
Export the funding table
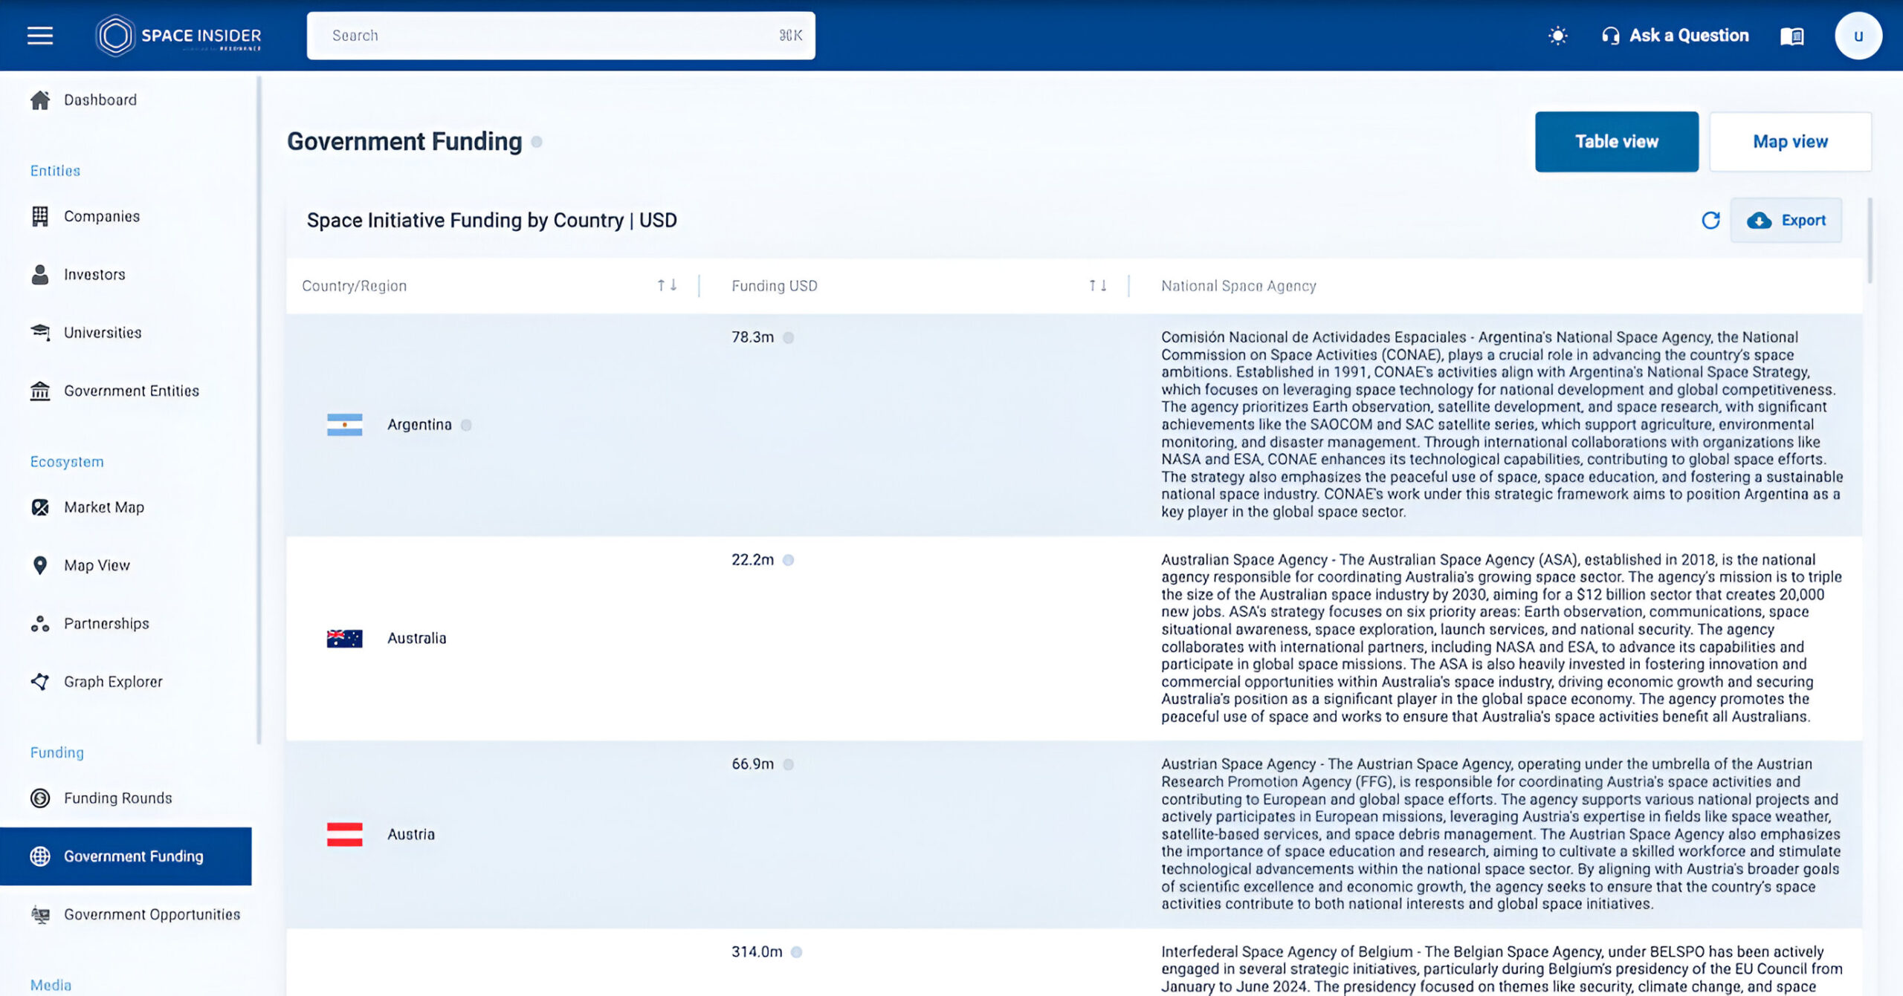pyautogui.click(x=1786, y=221)
